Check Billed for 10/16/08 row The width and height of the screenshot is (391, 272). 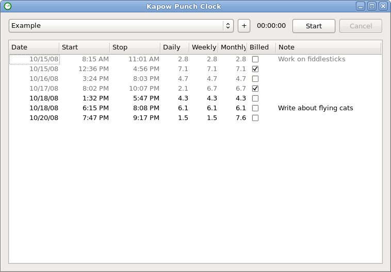pos(255,79)
